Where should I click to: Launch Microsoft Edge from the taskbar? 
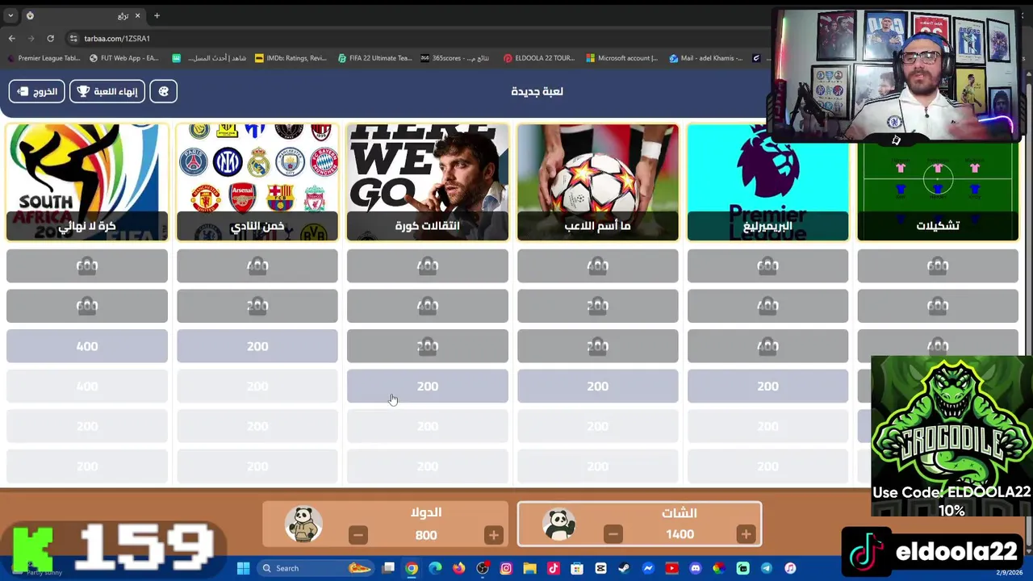click(435, 568)
